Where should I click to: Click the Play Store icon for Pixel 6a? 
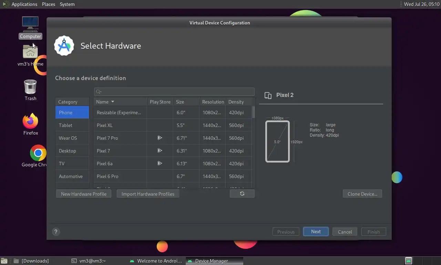(160, 163)
